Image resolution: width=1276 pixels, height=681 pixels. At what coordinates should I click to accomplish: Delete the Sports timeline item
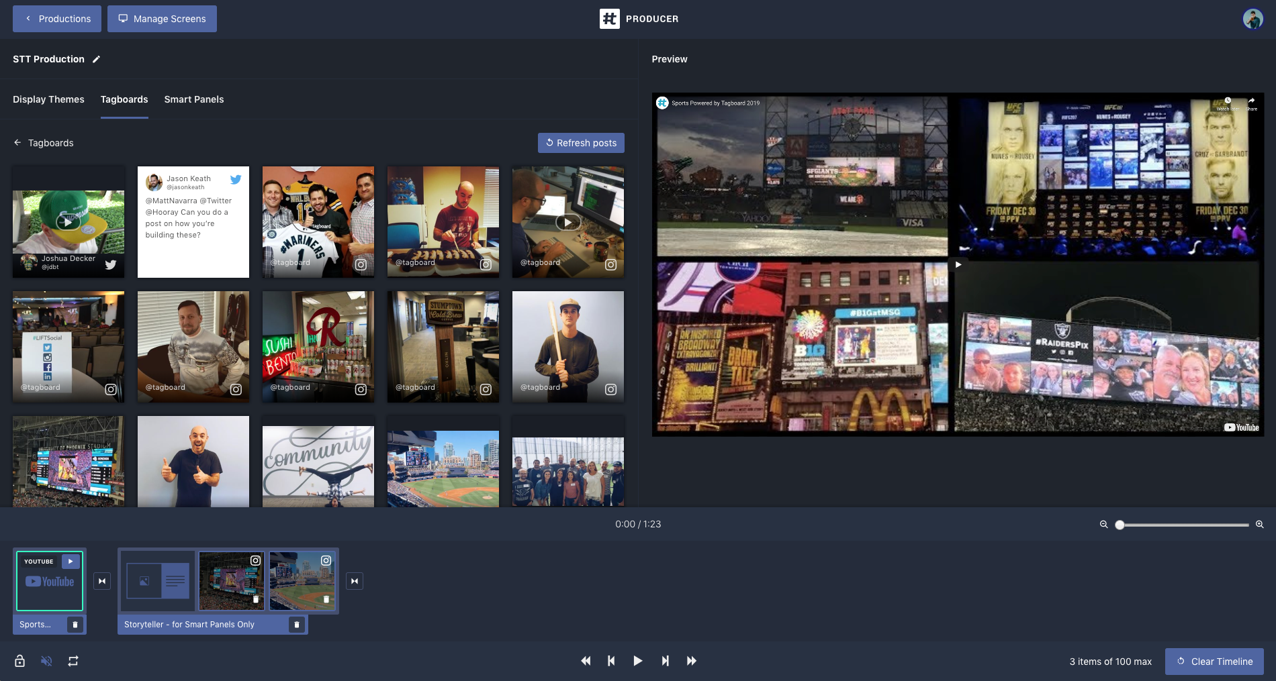click(x=75, y=625)
